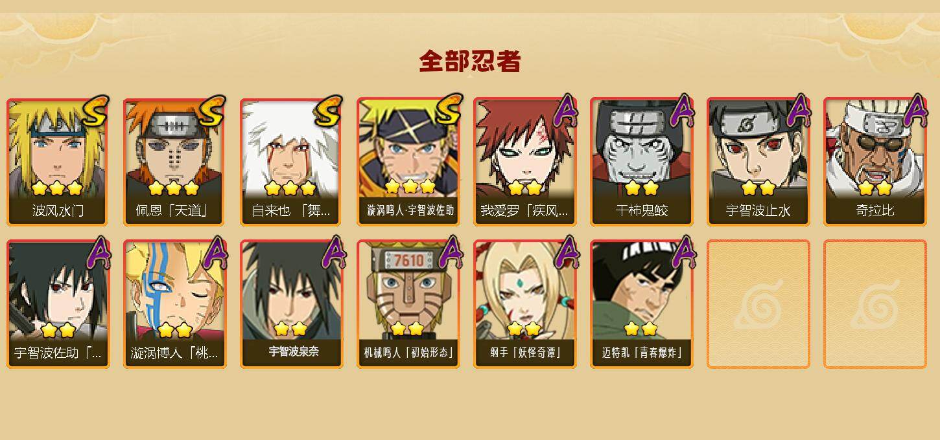This screenshot has height=440, width=940.
Task: Pick the 我爱罗「疾风…」 ninja card
Action: click(525, 162)
